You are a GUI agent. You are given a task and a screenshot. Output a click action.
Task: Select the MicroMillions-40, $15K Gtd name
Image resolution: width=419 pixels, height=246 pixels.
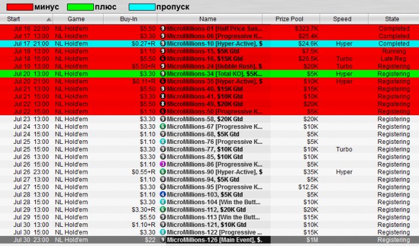coord(205,89)
